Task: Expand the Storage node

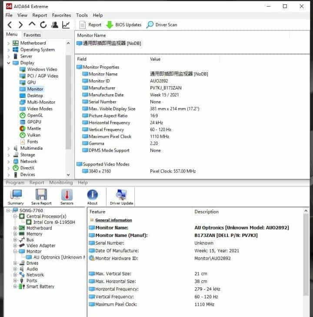Action: [8, 155]
